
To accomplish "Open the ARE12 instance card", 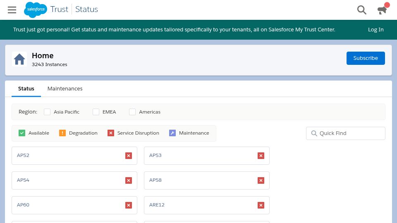I will click(207, 205).
